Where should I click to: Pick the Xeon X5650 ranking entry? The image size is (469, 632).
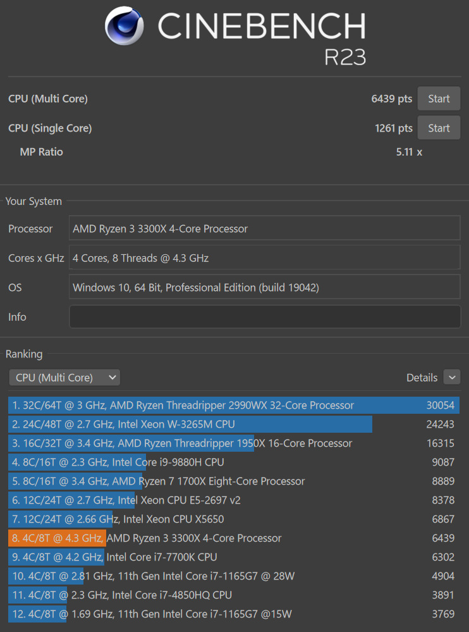coord(233,519)
